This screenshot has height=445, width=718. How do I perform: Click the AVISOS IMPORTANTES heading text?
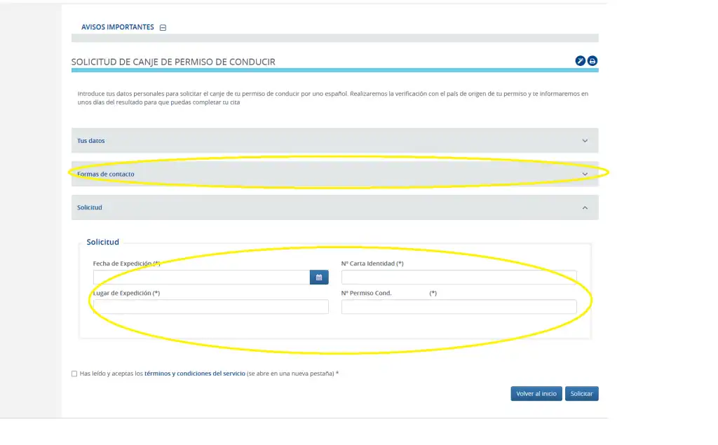(x=118, y=27)
